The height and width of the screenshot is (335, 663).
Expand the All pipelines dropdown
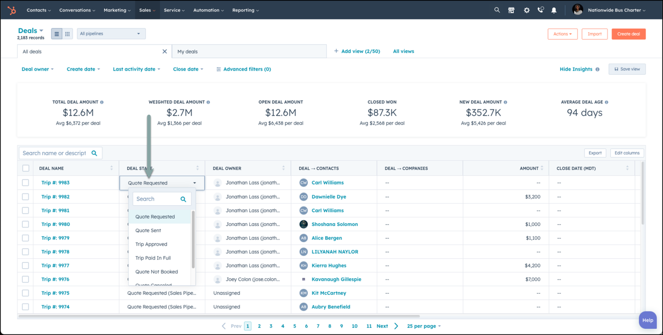pyautogui.click(x=111, y=34)
